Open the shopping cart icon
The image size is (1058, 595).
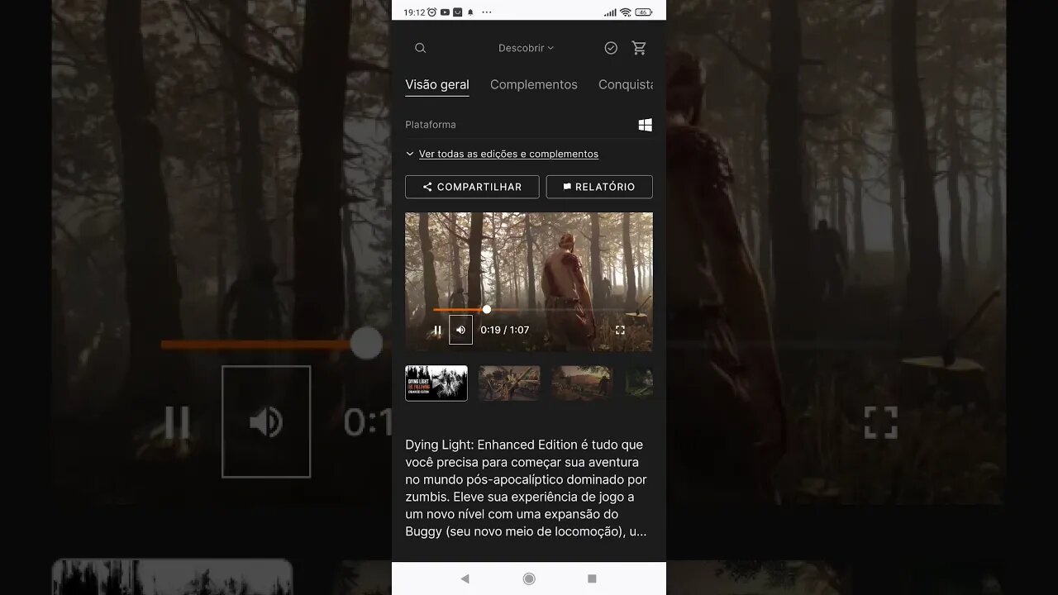tap(639, 48)
